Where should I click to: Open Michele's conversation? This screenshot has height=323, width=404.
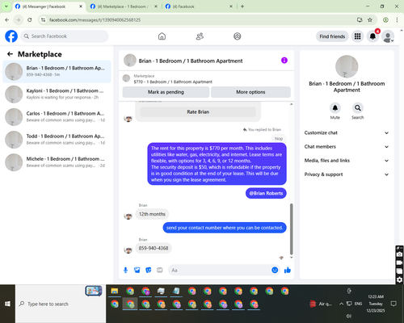57,162
